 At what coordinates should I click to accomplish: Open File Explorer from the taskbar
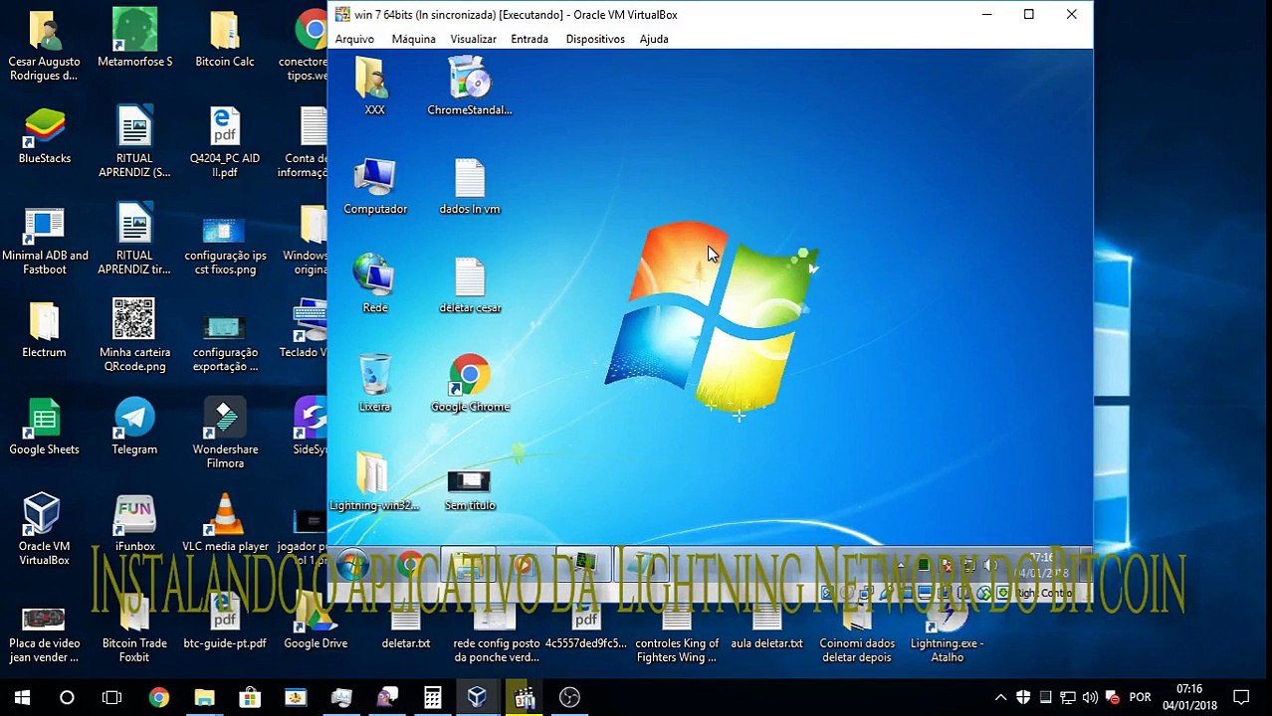point(204,697)
